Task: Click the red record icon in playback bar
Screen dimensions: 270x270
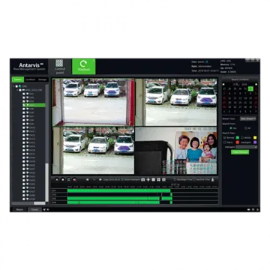Action: [74, 179]
